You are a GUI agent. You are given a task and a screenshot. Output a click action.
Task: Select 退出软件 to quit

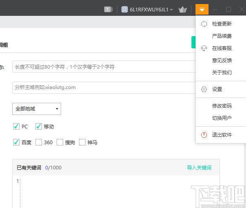[x=221, y=134]
